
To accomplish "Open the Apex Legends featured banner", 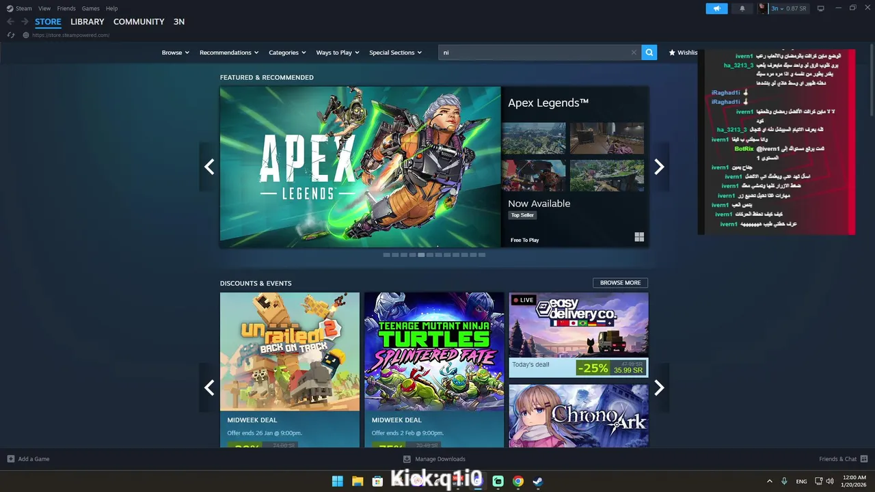I will point(360,167).
